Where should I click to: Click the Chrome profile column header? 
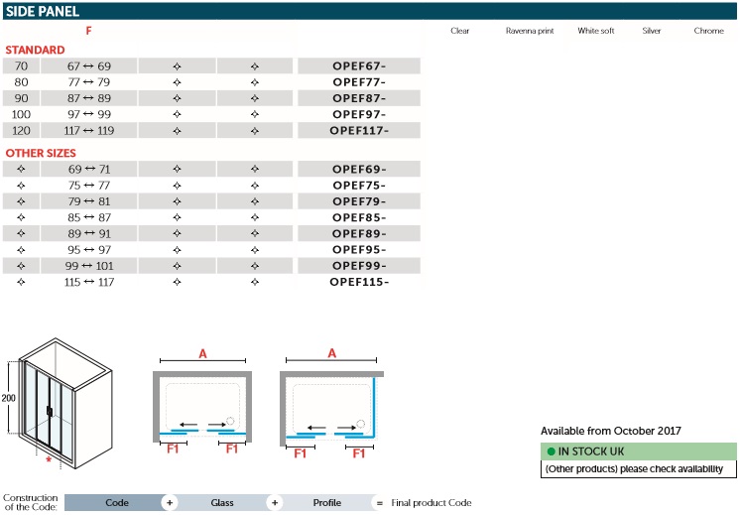coord(708,31)
